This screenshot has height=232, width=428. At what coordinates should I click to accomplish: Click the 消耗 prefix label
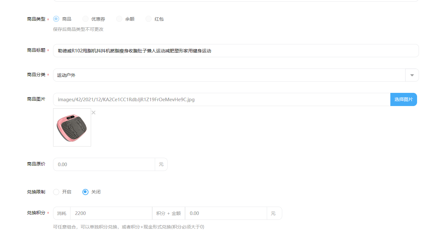click(62, 213)
